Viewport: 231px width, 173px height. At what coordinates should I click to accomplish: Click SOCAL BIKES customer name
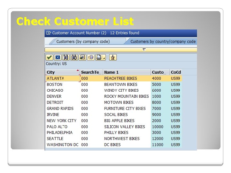click(116, 114)
